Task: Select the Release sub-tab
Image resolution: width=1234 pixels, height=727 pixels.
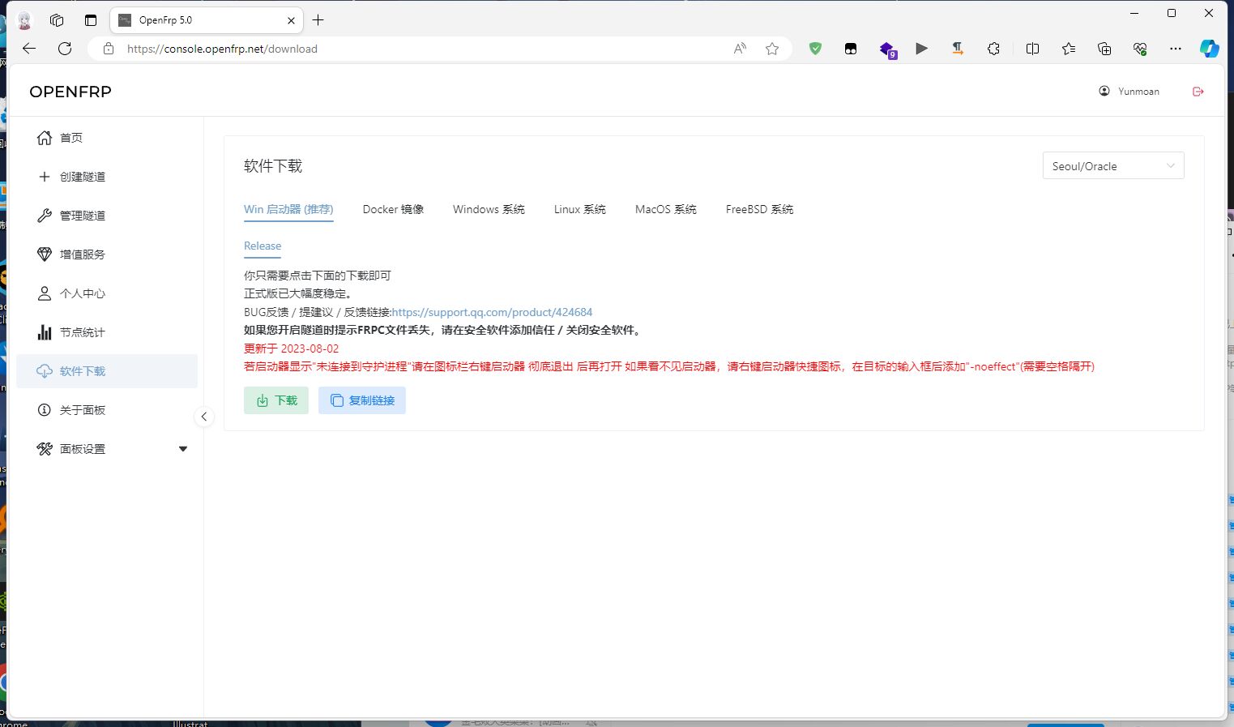Action: (x=263, y=246)
